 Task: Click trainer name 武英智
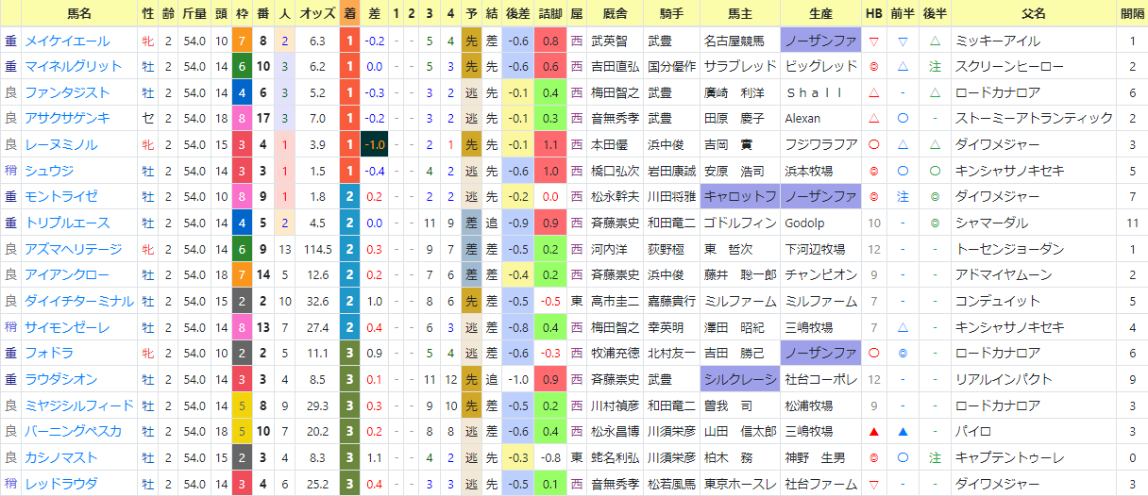tap(609, 41)
